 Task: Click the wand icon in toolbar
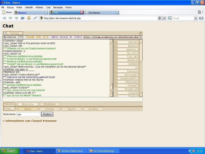pyautogui.click(x=35, y=18)
